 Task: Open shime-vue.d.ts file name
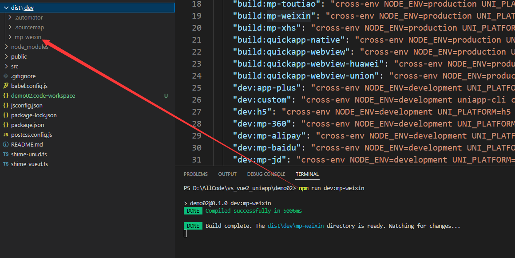tap(30, 164)
